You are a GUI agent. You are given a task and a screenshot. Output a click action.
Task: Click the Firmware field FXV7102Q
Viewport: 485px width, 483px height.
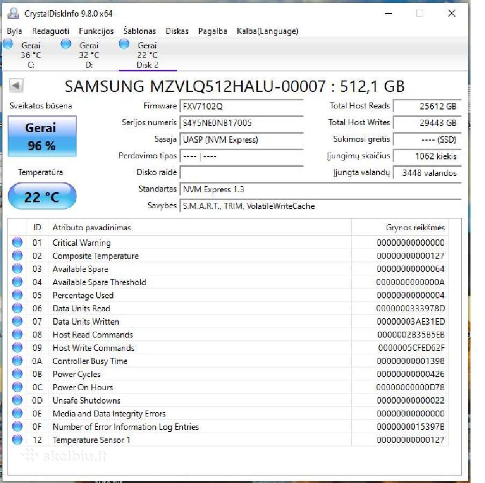click(241, 106)
